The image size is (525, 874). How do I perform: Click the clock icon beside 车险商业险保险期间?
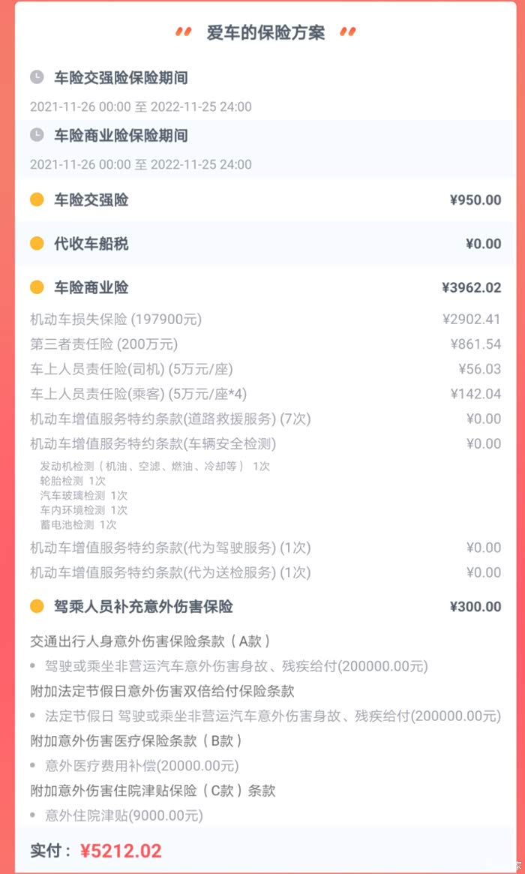click(x=37, y=135)
